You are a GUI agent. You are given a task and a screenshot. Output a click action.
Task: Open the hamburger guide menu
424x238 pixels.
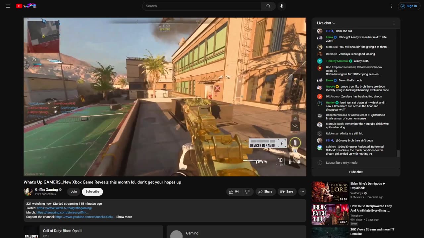[8, 6]
